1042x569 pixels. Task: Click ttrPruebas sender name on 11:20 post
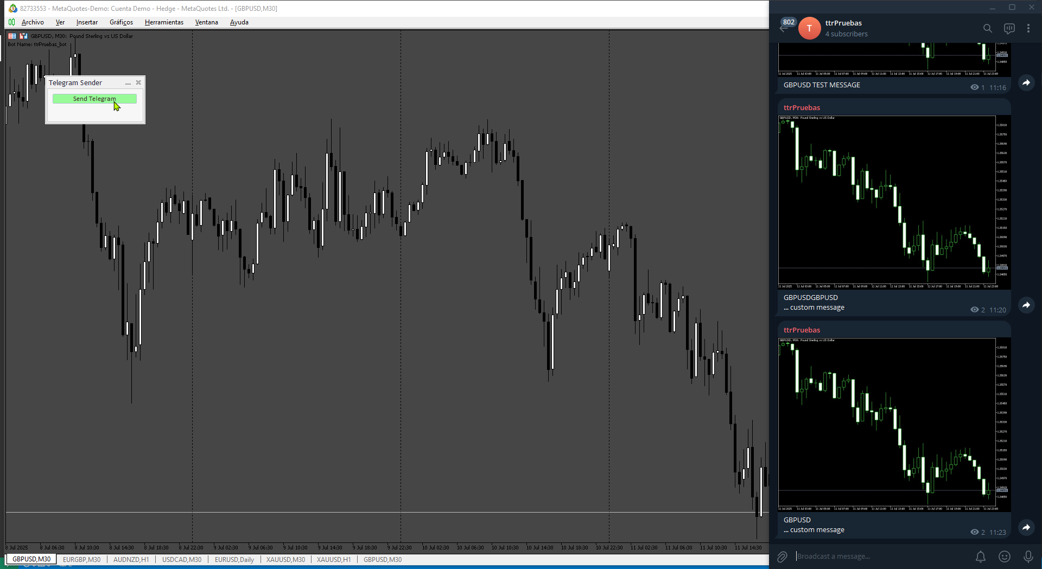(802, 107)
